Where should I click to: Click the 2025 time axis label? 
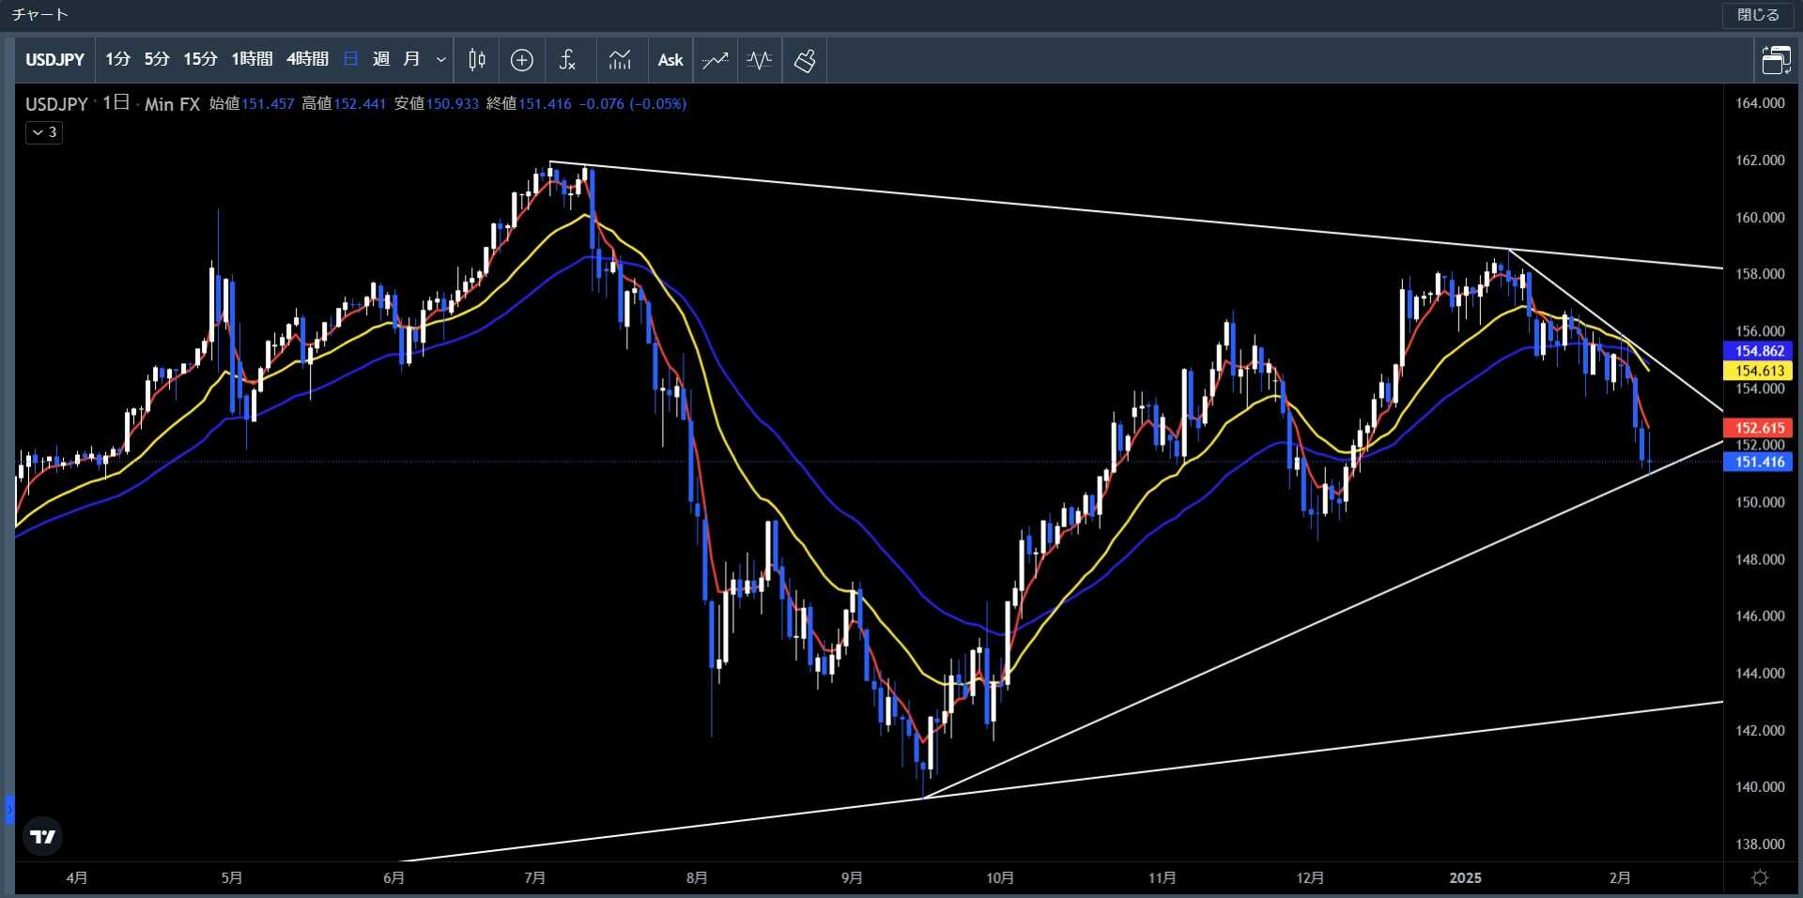pyautogui.click(x=1465, y=877)
